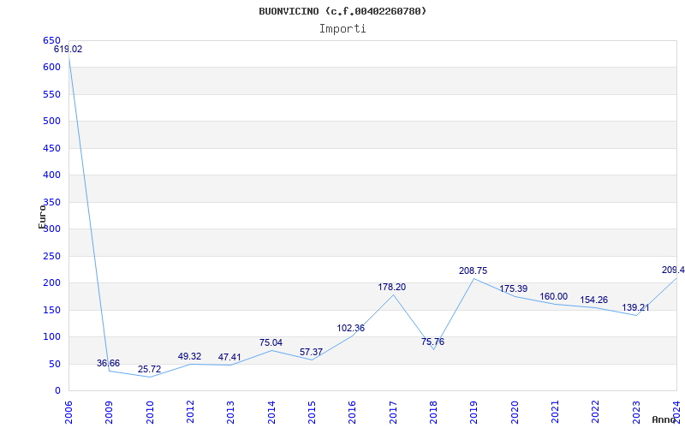The height and width of the screenshot is (428, 685).
Task: Select the 0 y-axis tick label
Action: coord(57,391)
